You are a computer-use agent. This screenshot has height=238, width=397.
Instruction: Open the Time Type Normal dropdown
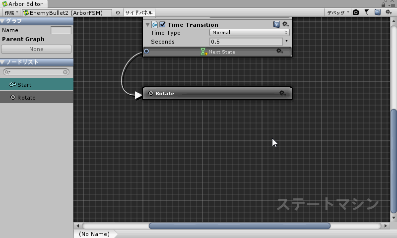[x=250, y=33]
